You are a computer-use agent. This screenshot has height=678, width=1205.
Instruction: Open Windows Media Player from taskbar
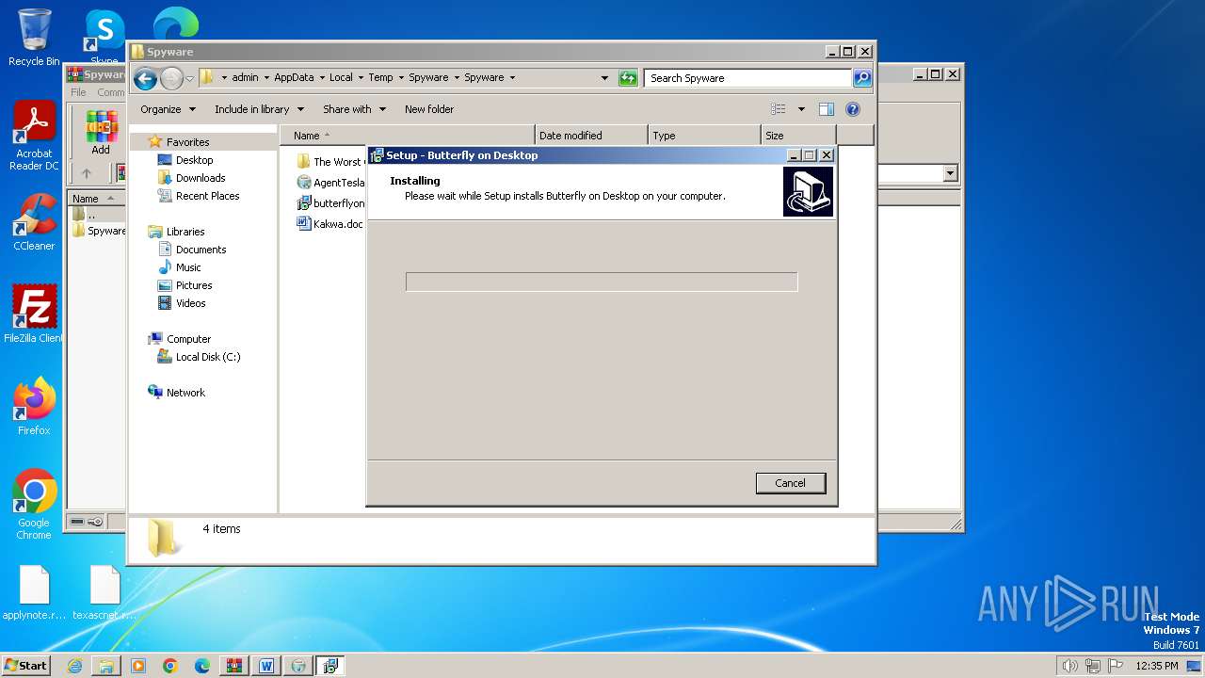click(138, 666)
